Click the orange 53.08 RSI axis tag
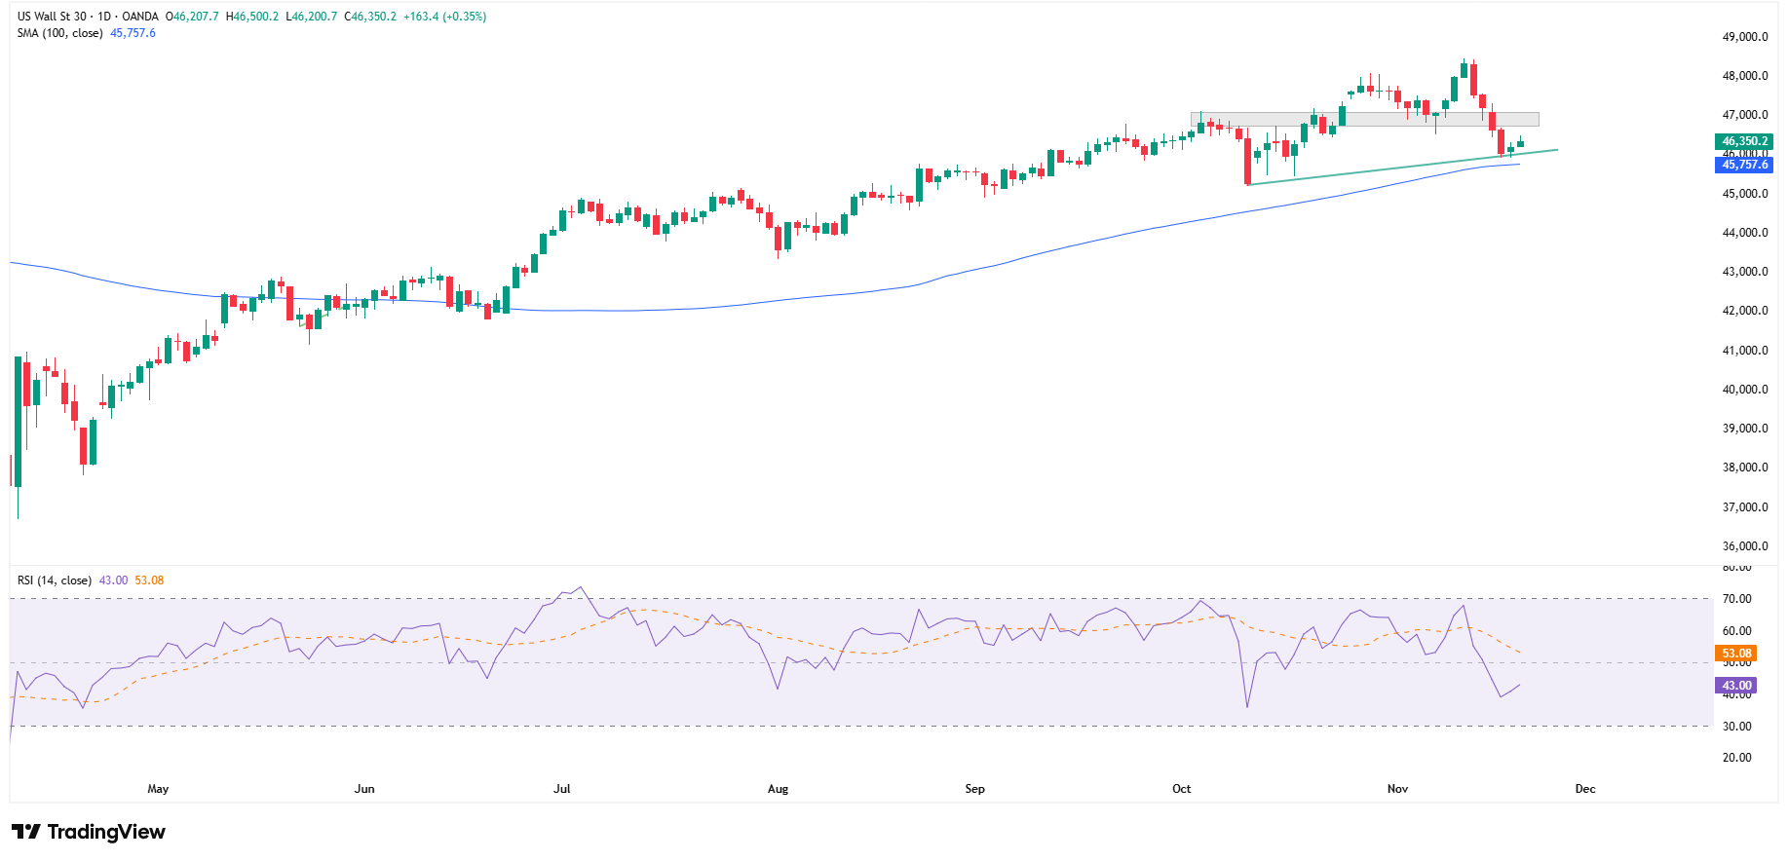1788x861 pixels. click(1735, 654)
